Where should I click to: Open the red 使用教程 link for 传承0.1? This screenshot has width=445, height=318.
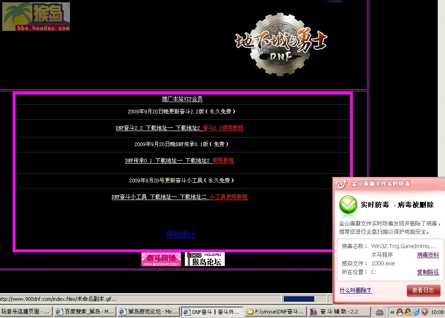(223, 161)
